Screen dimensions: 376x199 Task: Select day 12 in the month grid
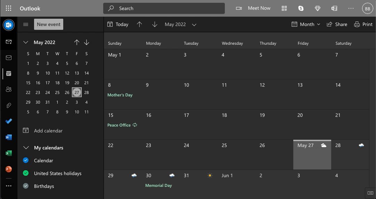(274, 94)
